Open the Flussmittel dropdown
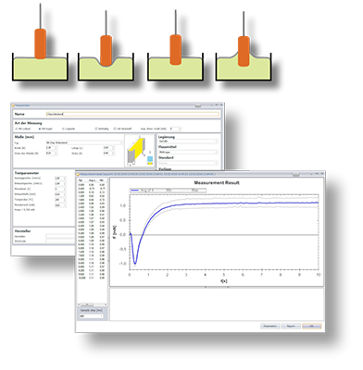The height and width of the screenshot is (370, 363). 188,152
